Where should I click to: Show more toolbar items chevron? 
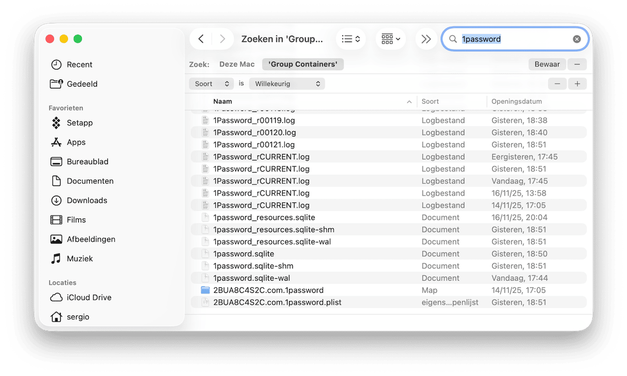coord(426,39)
